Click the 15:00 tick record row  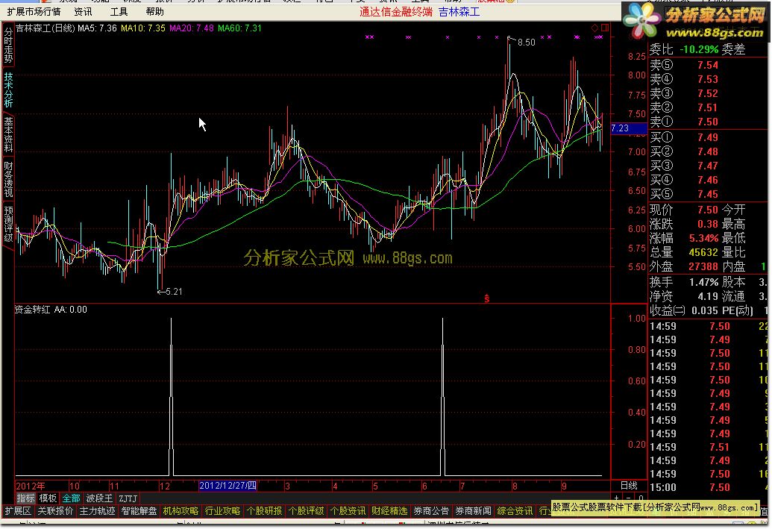(x=709, y=488)
